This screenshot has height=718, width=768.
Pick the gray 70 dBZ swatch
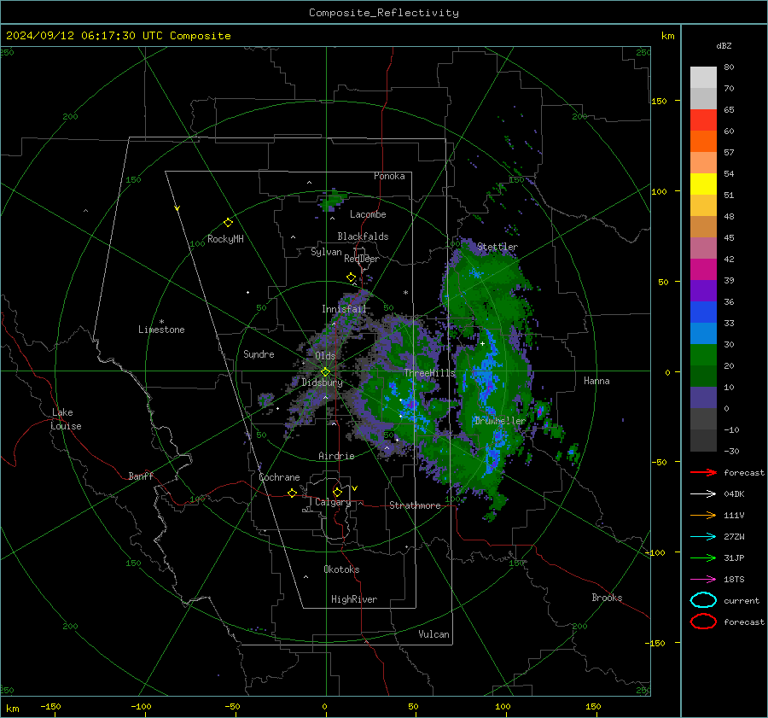pos(703,98)
